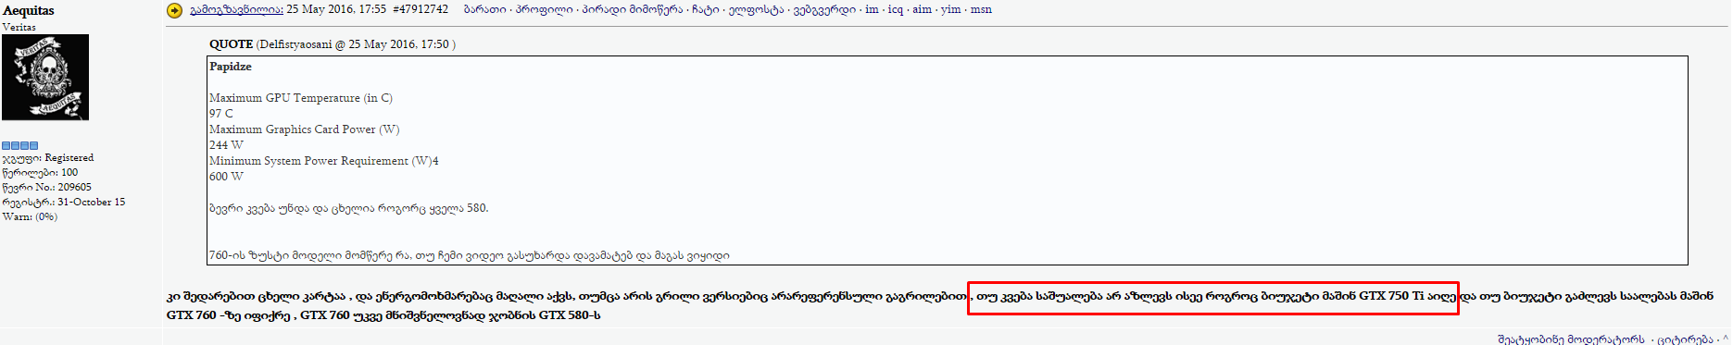Open the 'ვებგვერდი' website link
This screenshot has width=1733, height=345.
click(824, 9)
